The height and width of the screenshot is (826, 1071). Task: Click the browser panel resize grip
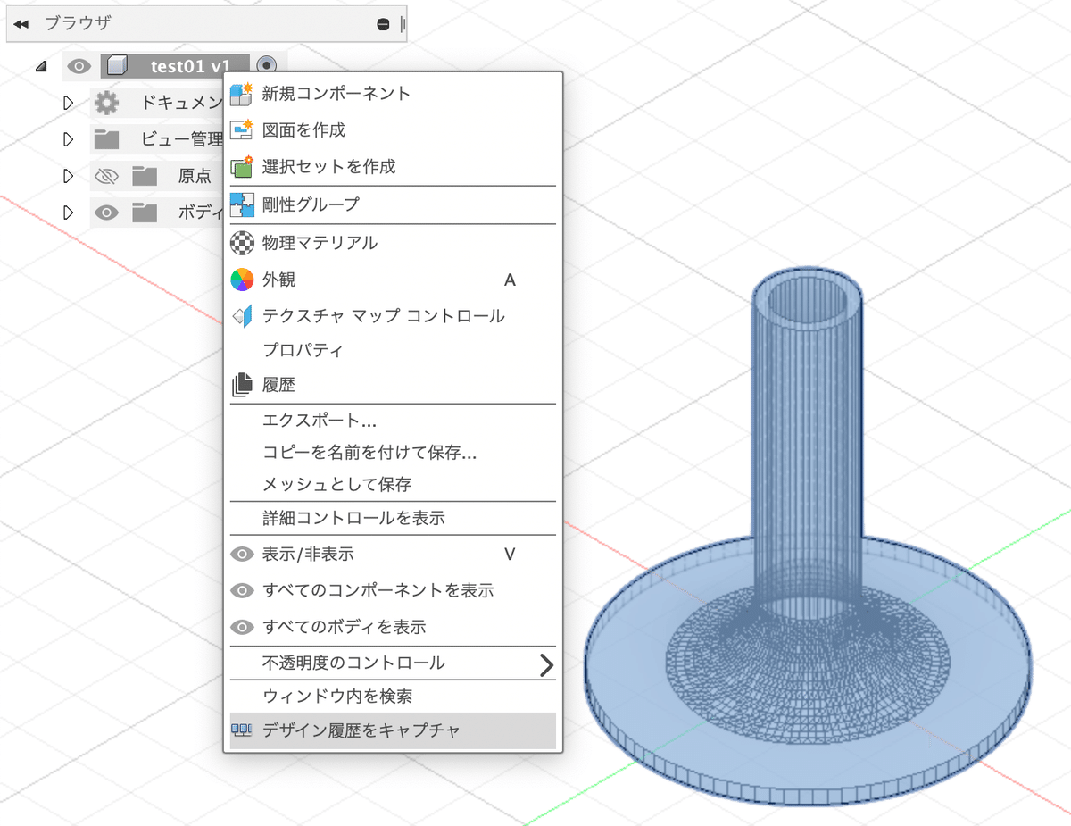click(403, 25)
